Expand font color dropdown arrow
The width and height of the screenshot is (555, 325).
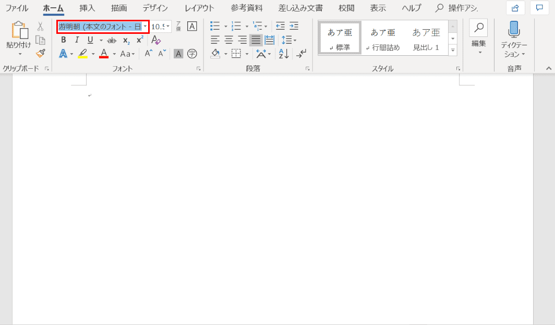pyautogui.click(x=114, y=54)
